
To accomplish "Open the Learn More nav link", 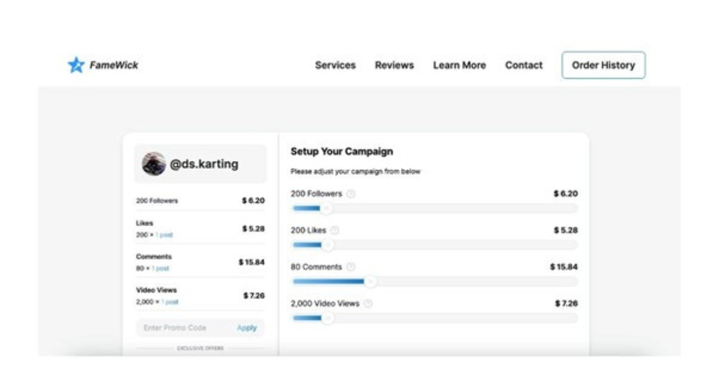I will pyautogui.click(x=459, y=65).
